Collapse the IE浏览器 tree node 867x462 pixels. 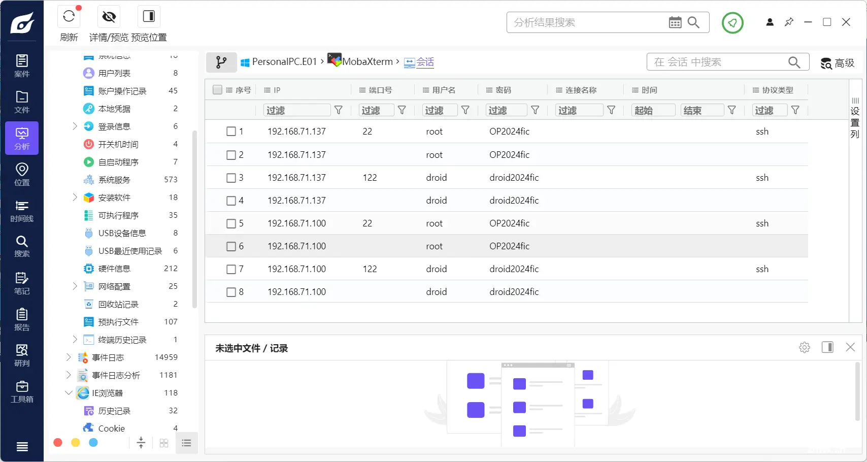[69, 392]
